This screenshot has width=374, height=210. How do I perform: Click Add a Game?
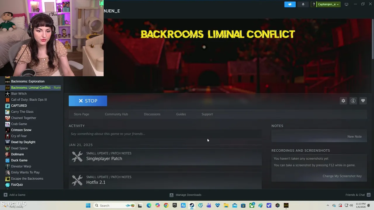15,195
